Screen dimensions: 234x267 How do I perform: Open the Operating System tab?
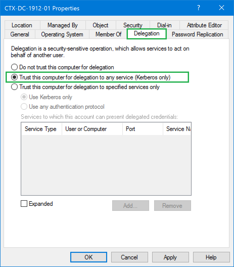point(62,34)
